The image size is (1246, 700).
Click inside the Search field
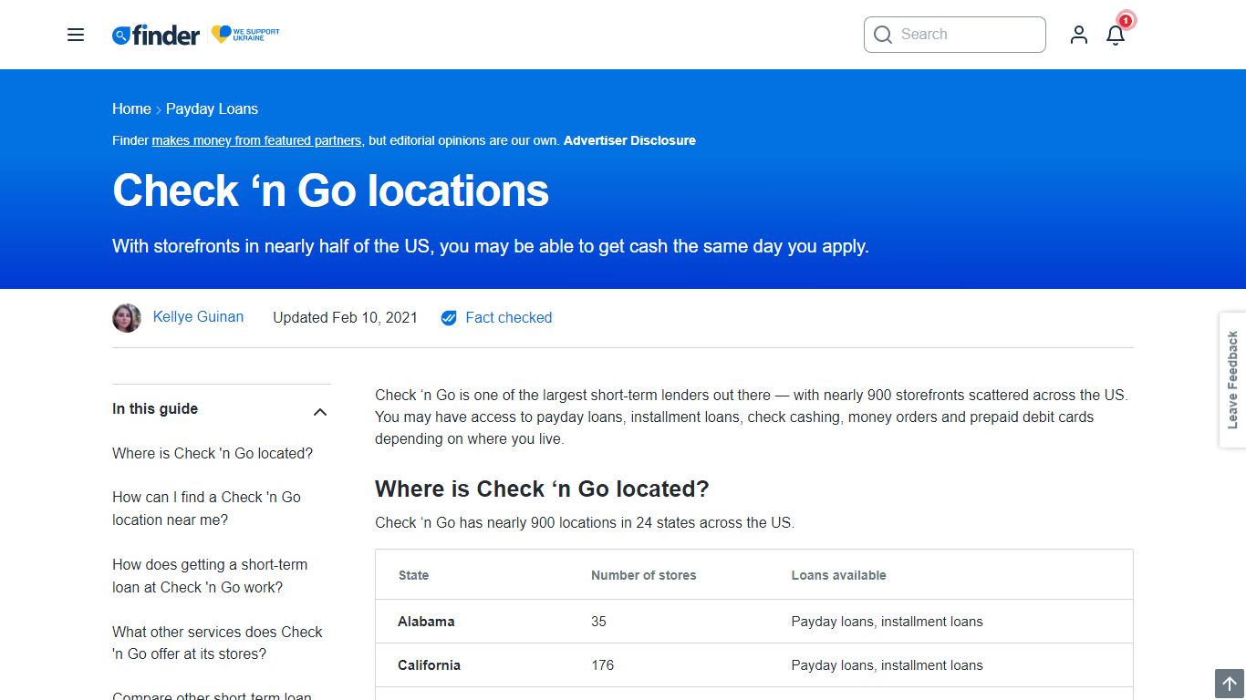point(955,35)
